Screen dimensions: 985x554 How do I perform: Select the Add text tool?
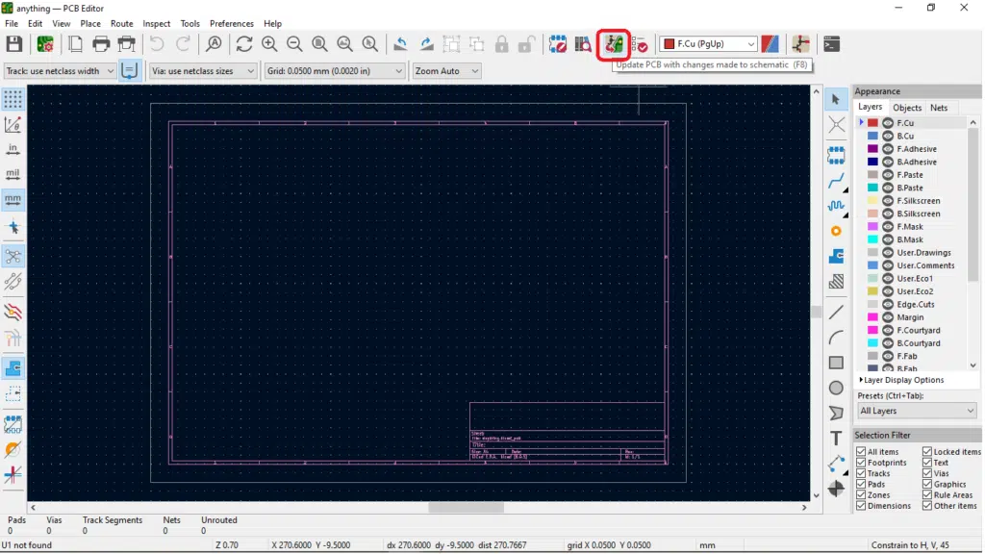[836, 438]
